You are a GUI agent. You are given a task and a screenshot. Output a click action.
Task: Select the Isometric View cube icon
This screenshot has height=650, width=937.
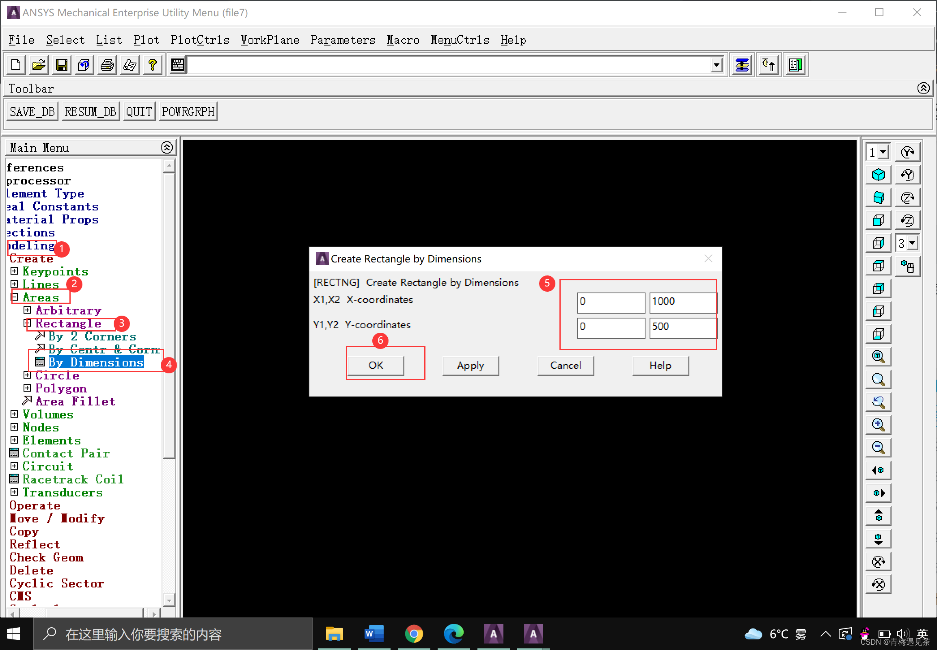point(878,175)
